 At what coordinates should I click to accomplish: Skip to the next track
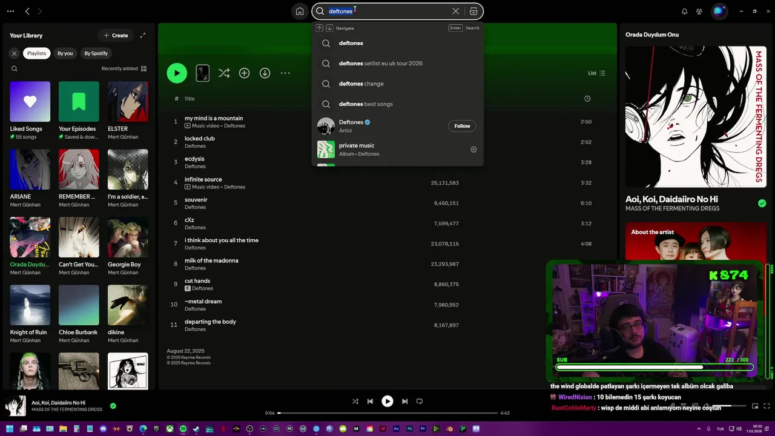404,401
